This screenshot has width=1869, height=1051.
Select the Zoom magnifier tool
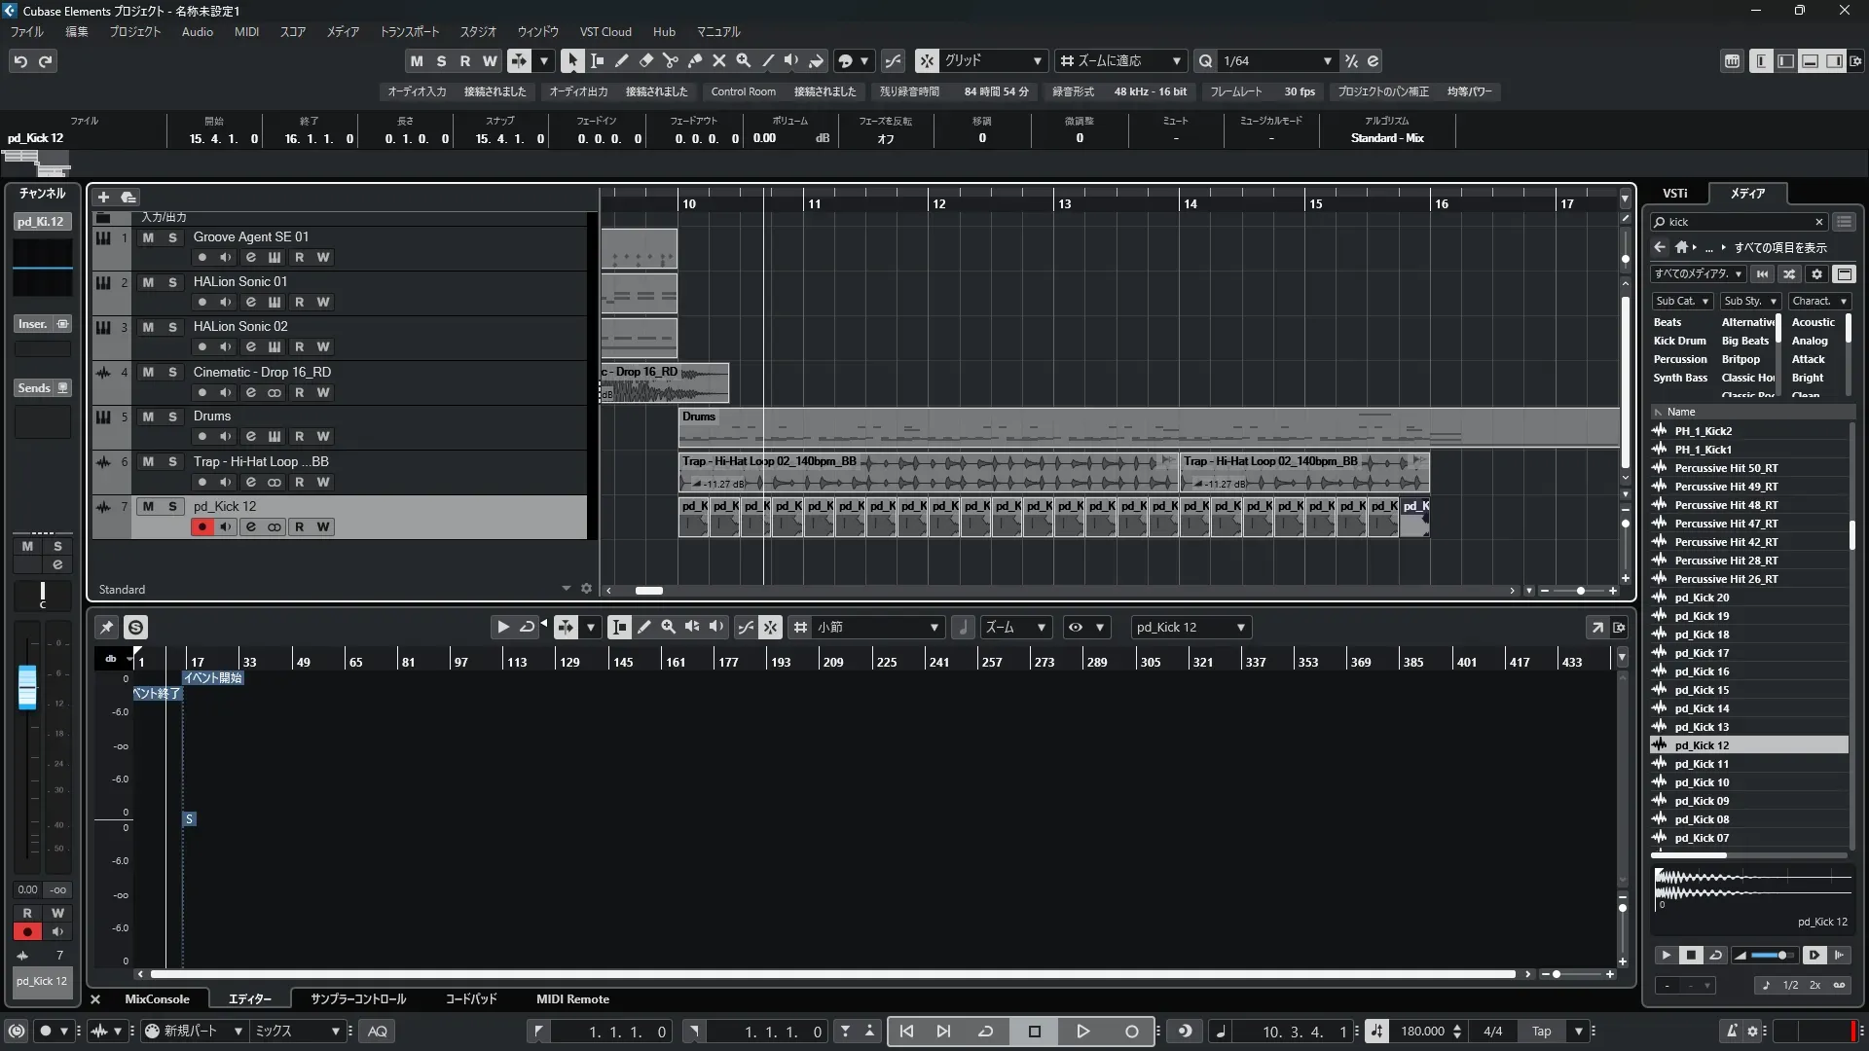pyautogui.click(x=743, y=60)
